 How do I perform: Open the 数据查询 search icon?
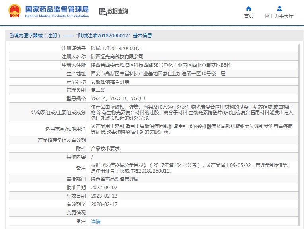(103, 12)
